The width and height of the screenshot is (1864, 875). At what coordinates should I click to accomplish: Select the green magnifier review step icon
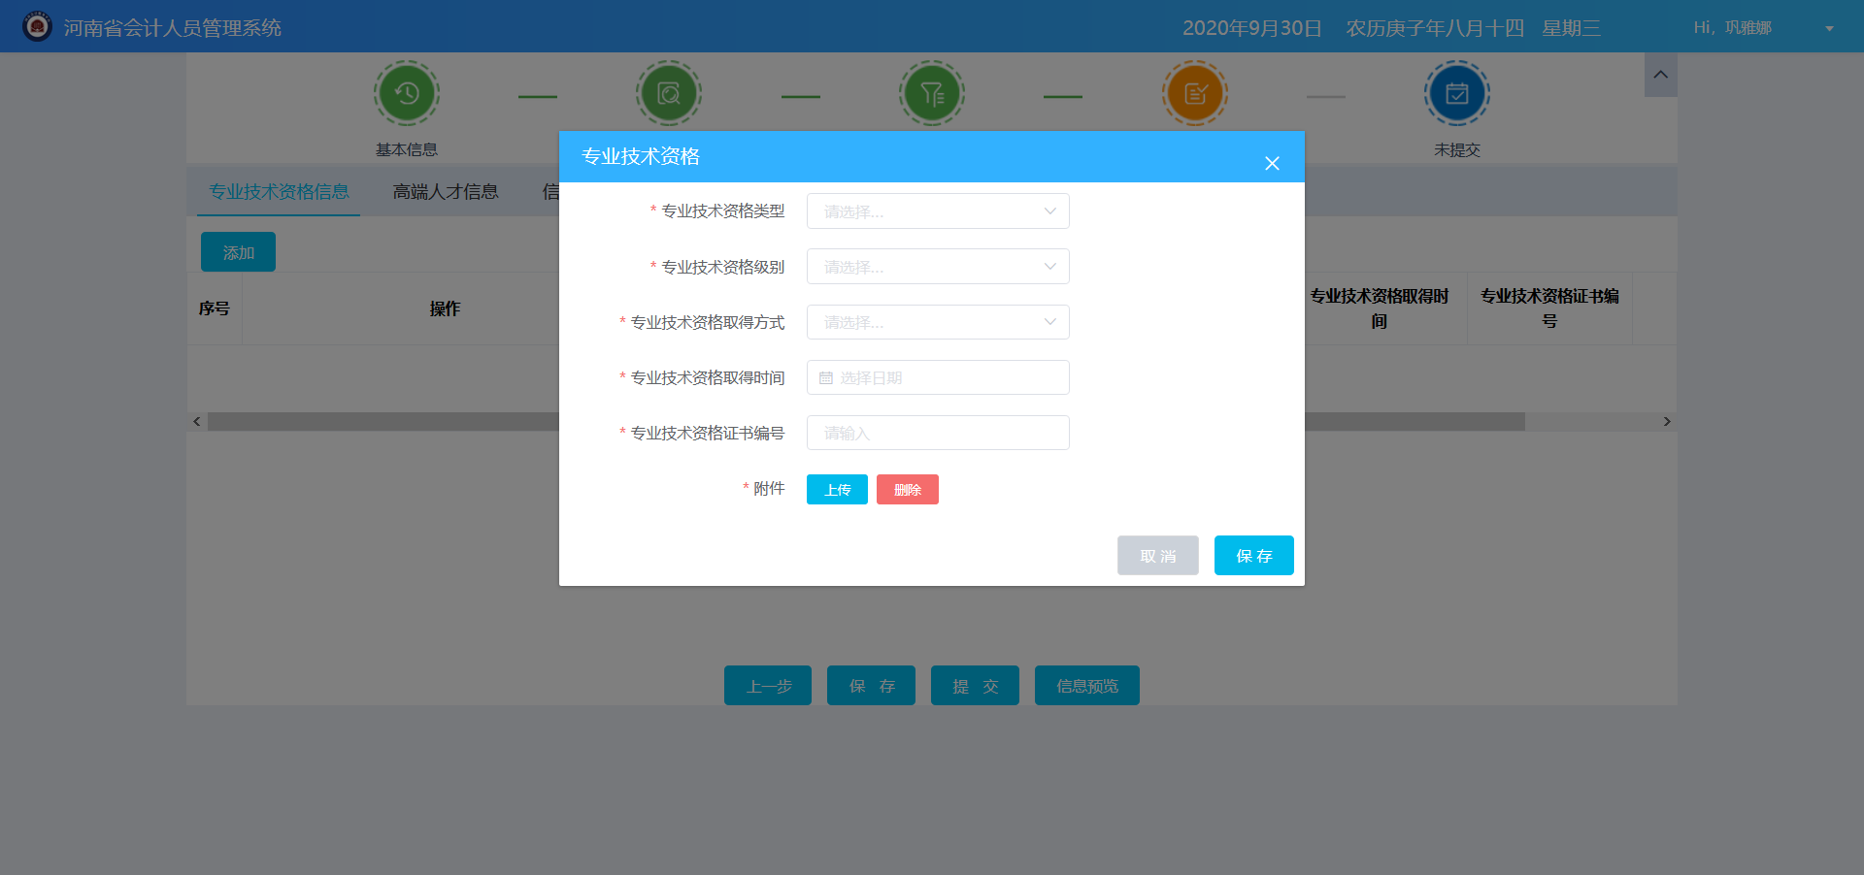669,93
